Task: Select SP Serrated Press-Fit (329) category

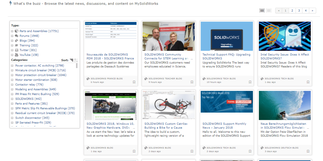Action: pyautogui.click(x=33, y=122)
